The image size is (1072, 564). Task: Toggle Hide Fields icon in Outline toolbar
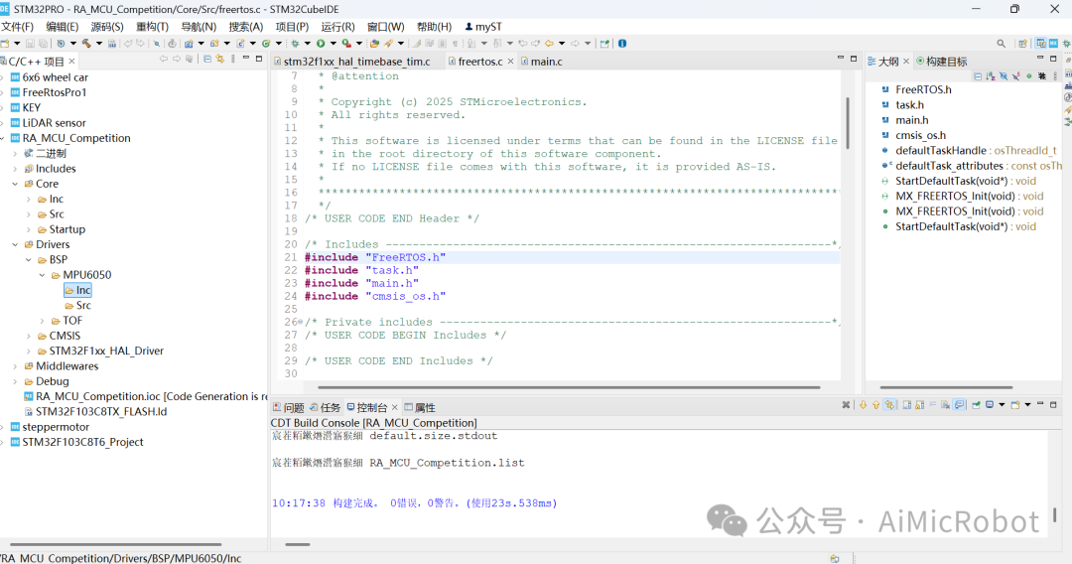1004,76
